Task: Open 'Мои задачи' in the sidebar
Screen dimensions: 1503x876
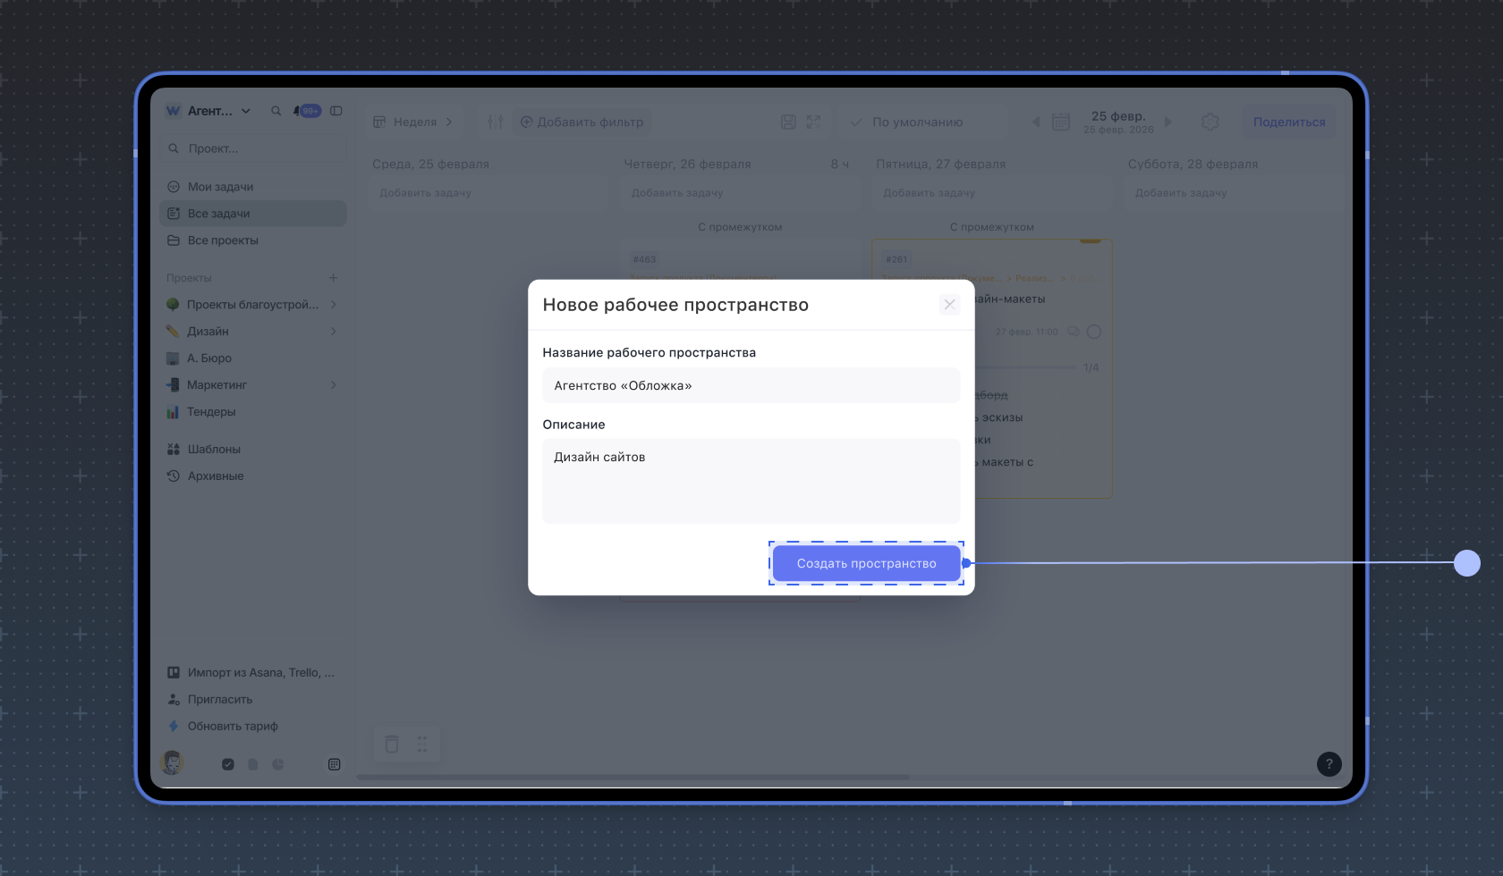Action: coord(220,187)
